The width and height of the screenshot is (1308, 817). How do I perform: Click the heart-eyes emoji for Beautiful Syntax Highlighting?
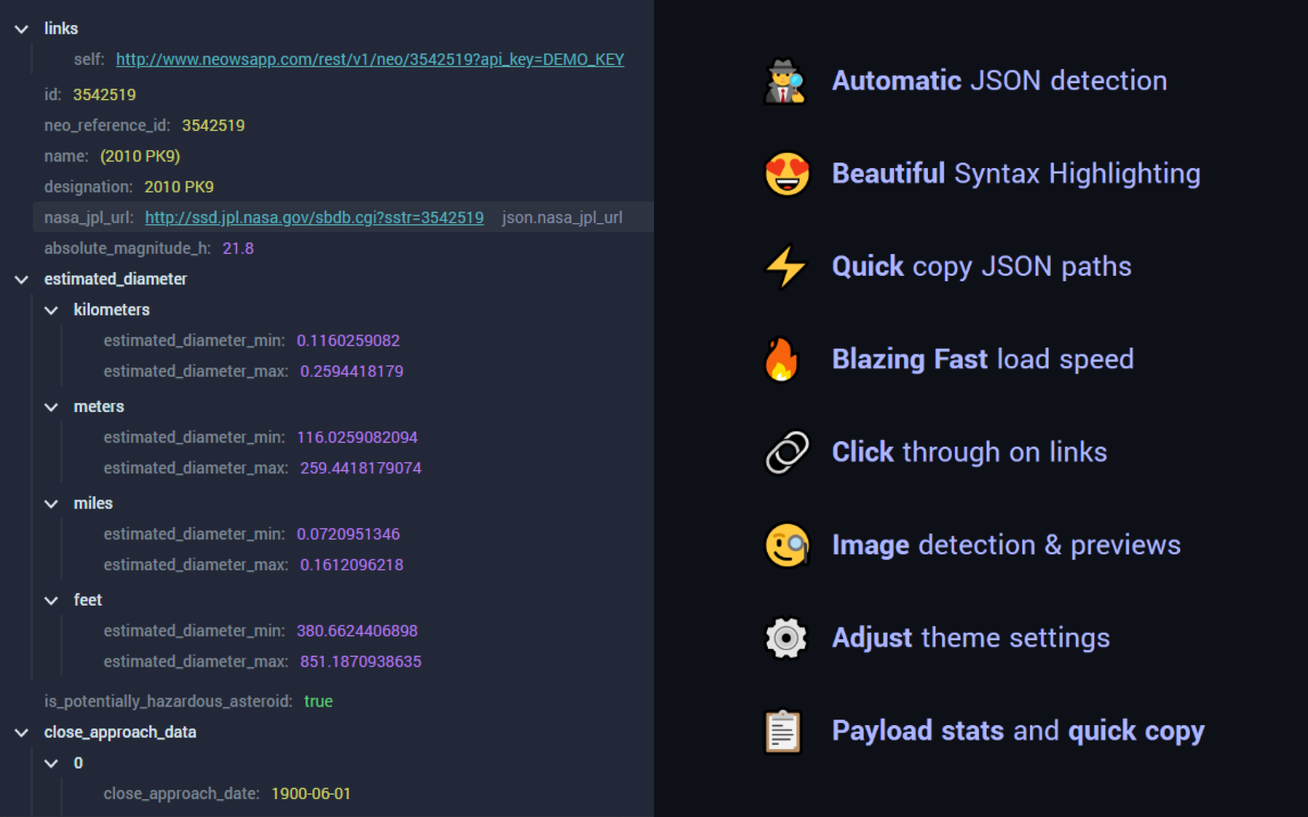point(786,174)
